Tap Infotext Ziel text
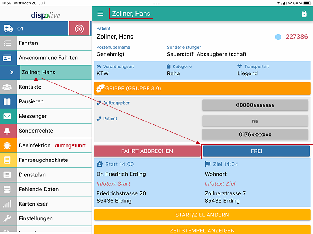Viewport: 313px width, 234px height. 220,184
